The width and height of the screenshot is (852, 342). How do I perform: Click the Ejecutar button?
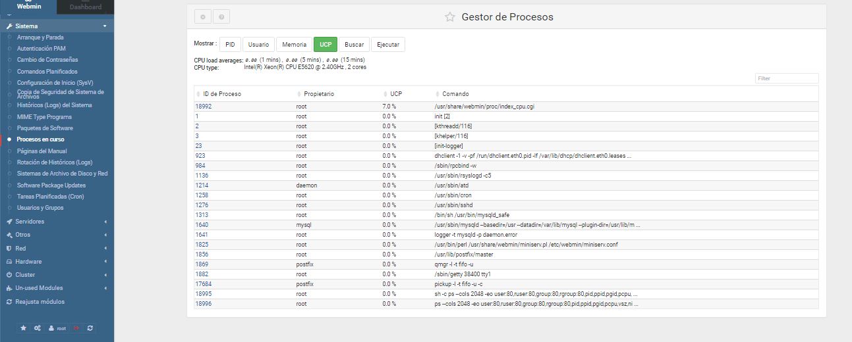pos(387,45)
